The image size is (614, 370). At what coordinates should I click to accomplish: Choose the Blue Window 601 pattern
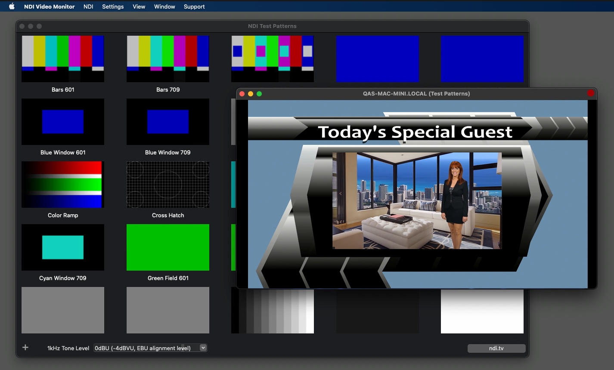pyautogui.click(x=63, y=122)
